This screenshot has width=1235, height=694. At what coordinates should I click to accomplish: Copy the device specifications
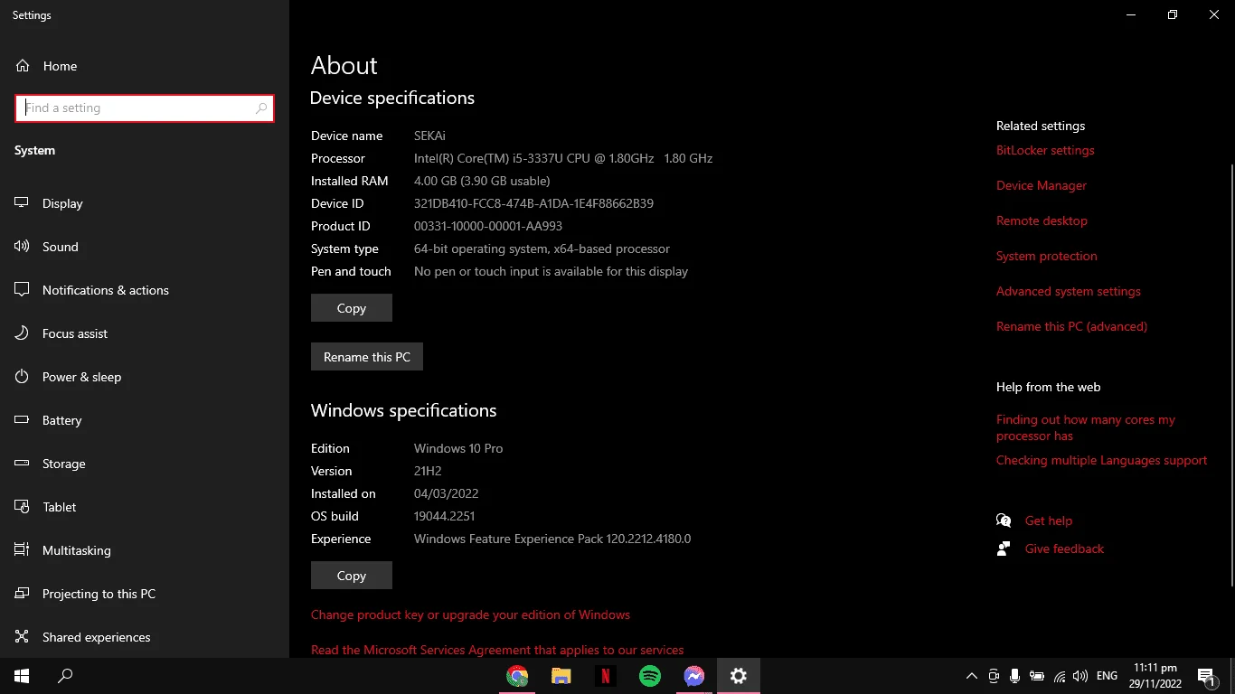point(352,308)
